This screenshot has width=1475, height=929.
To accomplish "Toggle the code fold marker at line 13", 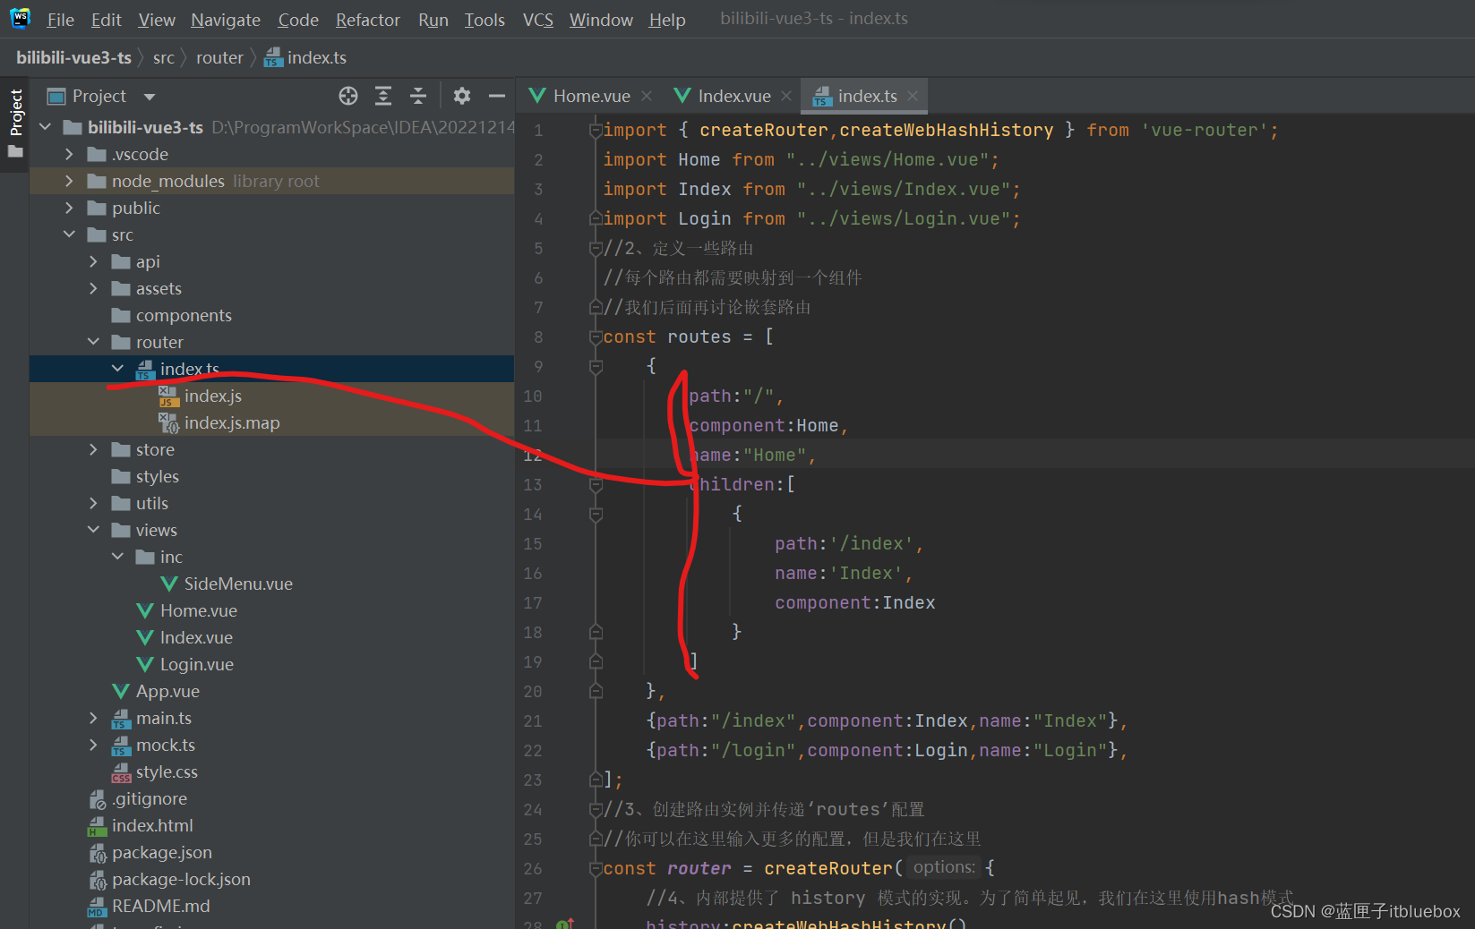I will click(x=596, y=485).
